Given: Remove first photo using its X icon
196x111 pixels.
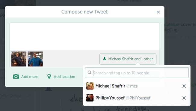Looking at the screenshot, I should pos(24,54).
